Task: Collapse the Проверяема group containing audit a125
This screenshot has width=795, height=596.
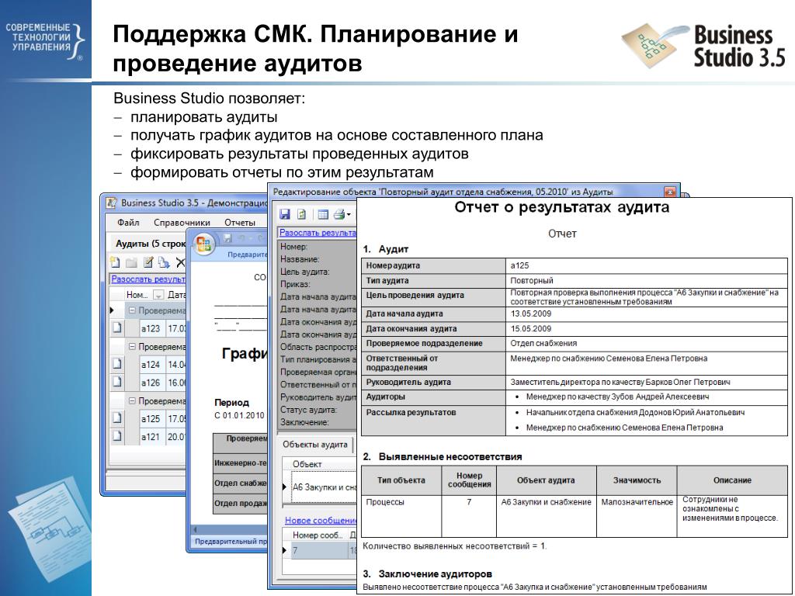Action: (132, 400)
